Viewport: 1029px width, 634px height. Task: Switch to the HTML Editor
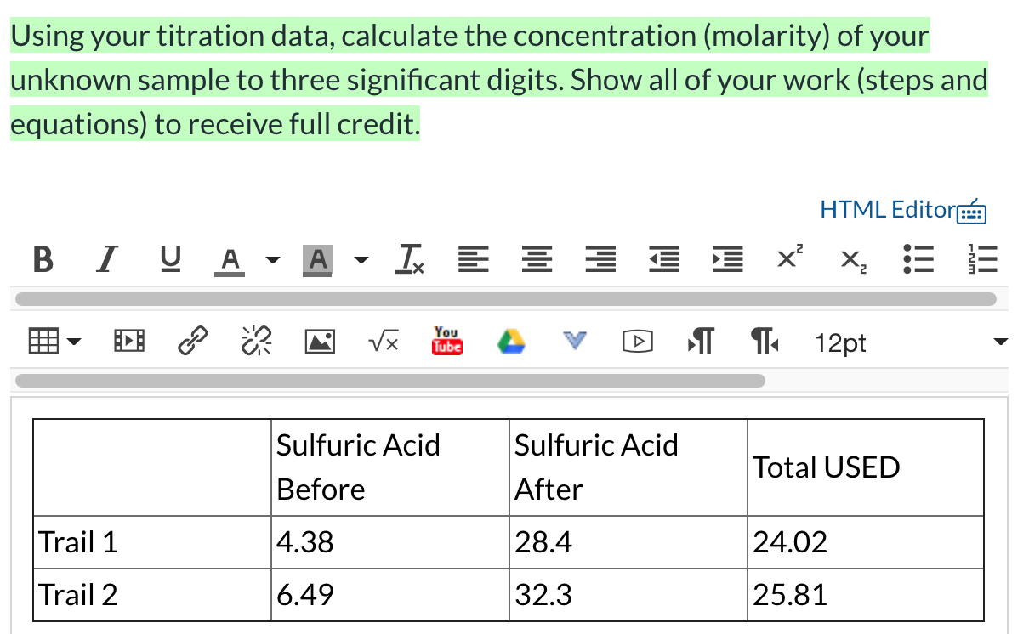[888, 210]
